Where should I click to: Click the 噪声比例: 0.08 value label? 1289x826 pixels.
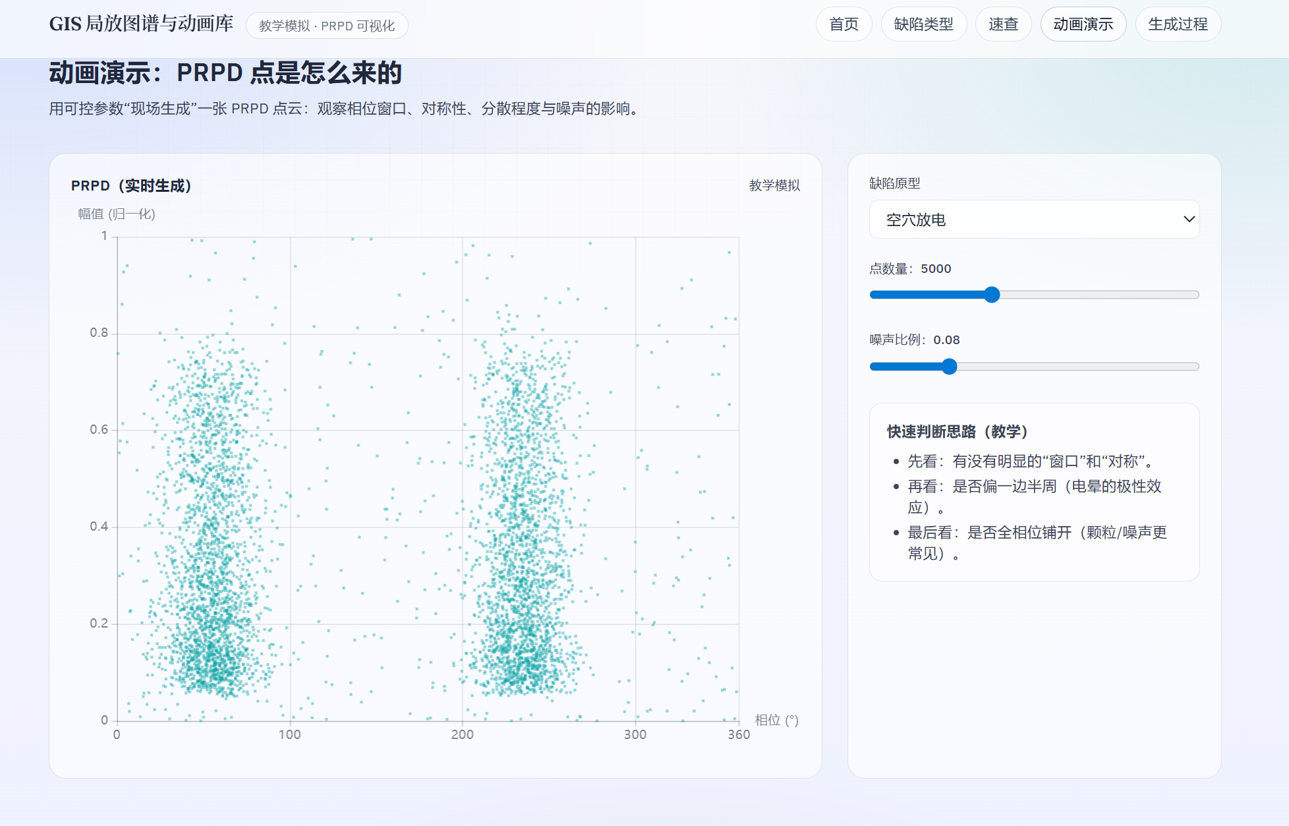tap(914, 340)
